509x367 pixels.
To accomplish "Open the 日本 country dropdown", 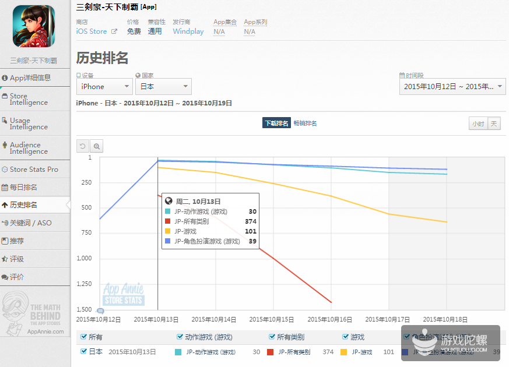I will pyautogui.click(x=163, y=86).
